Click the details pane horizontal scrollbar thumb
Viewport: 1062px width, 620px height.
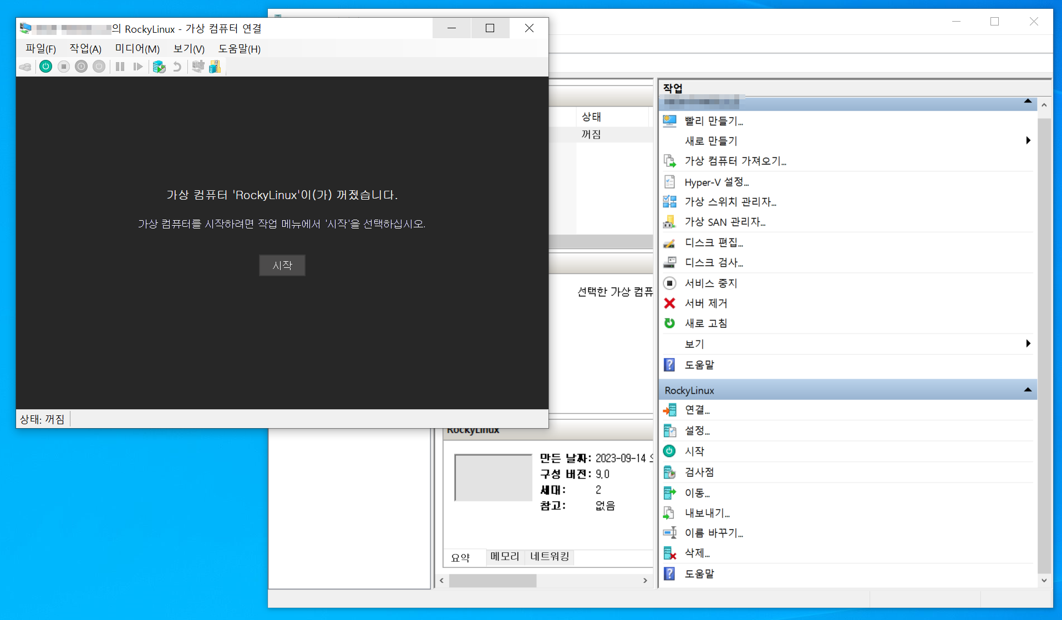click(492, 581)
